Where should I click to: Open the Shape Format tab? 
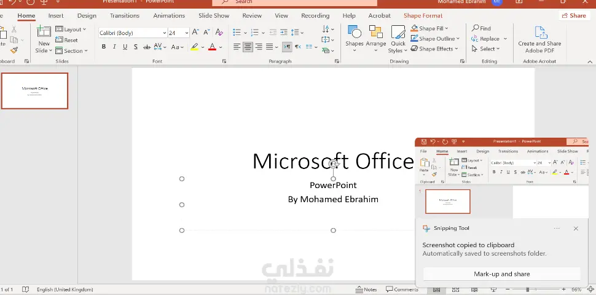click(x=423, y=16)
